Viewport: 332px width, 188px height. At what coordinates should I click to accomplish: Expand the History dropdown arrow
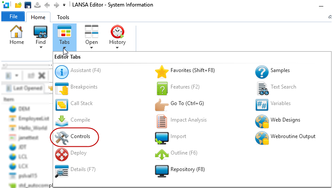click(x=117, y=47)
